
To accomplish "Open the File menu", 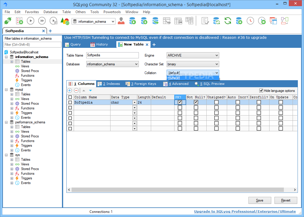I will pyautogui.click(x=7, y=12).
